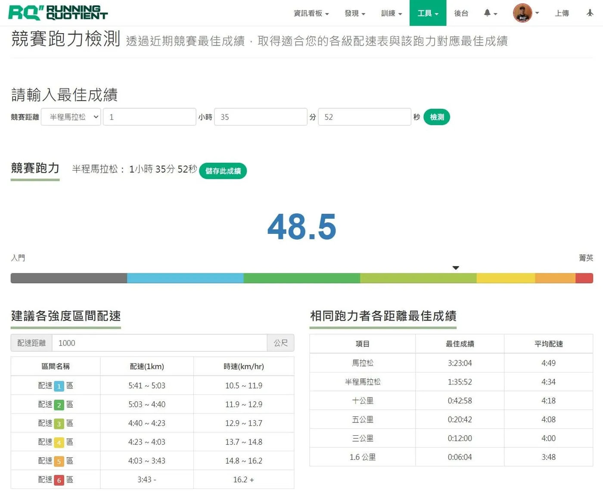The height and width of the screenshot is (493, 603).
Task: Click the 五公里 best time 0:20:42
Action: pyautogui.click(x=460, y=419)
